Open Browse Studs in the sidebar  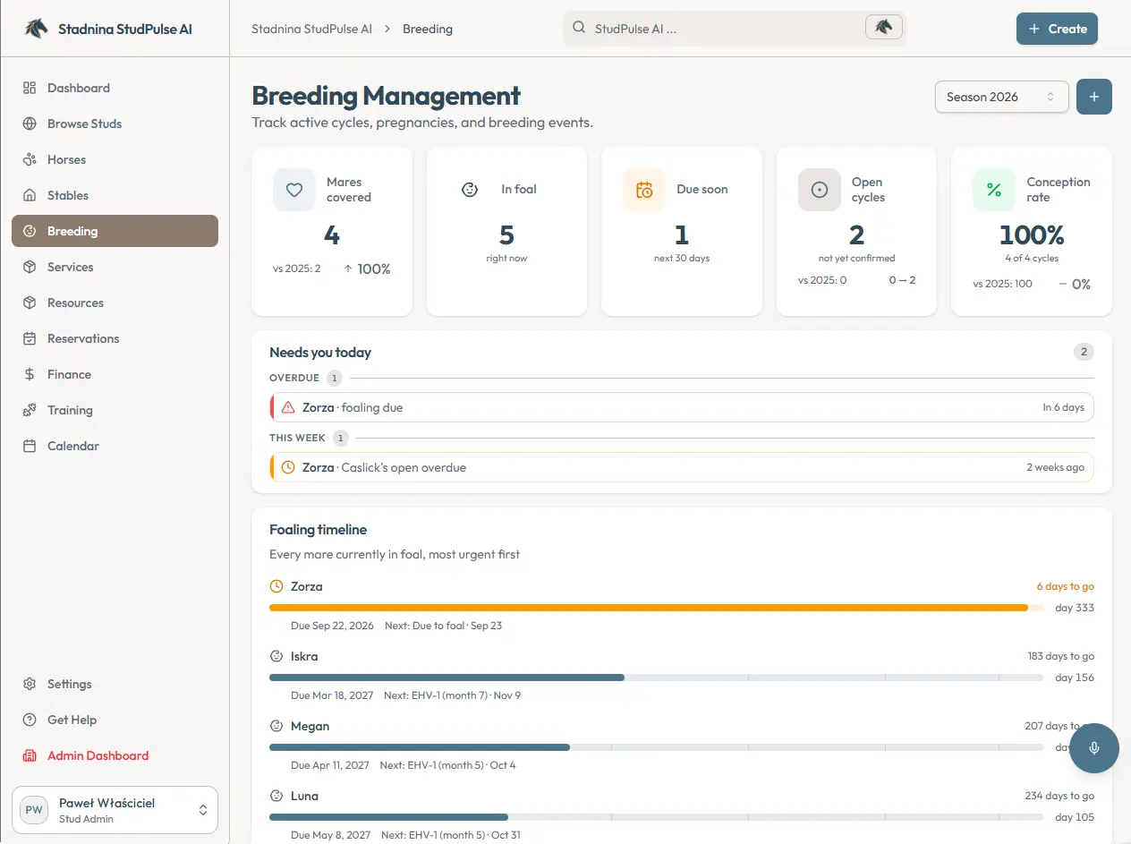pyautogui.click(x=115, y=124)
